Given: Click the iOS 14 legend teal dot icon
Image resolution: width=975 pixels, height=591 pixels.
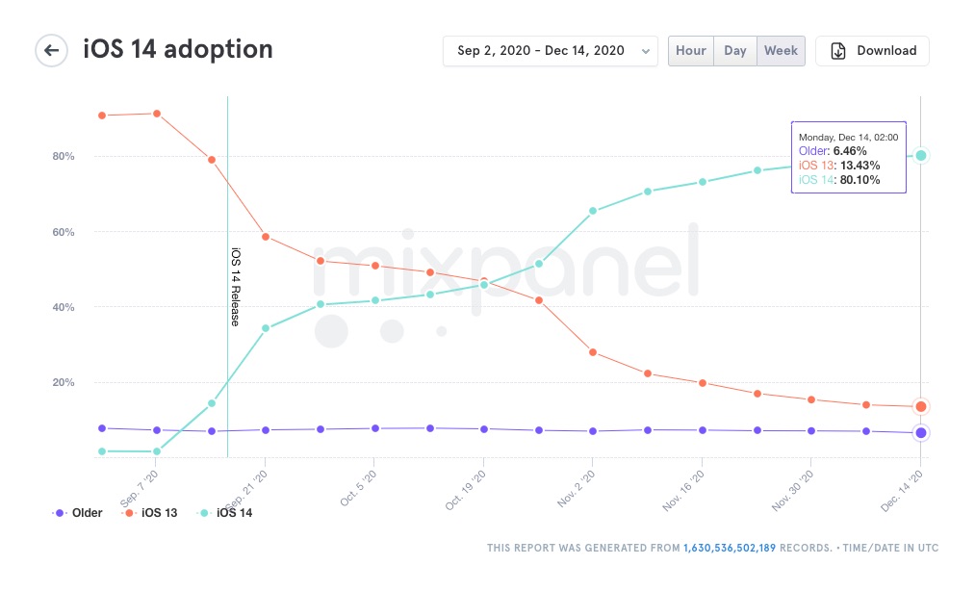Looking at the screenshot, I should [x=204, y=513].
